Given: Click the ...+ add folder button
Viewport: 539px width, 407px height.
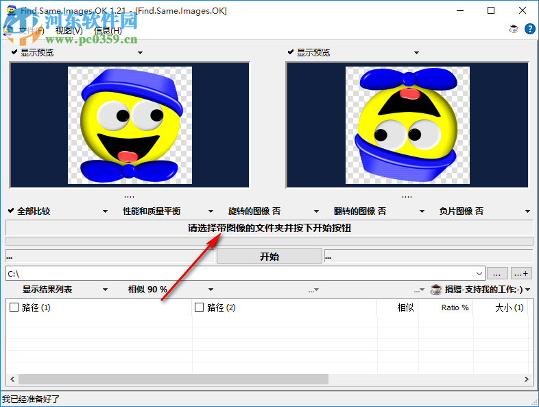Looking at the screenshot, I should pyautogui.click(x=521, y=274).
